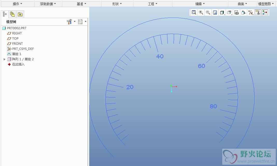
Task: Click the View Normal icon
Action: tap(244, 12)
